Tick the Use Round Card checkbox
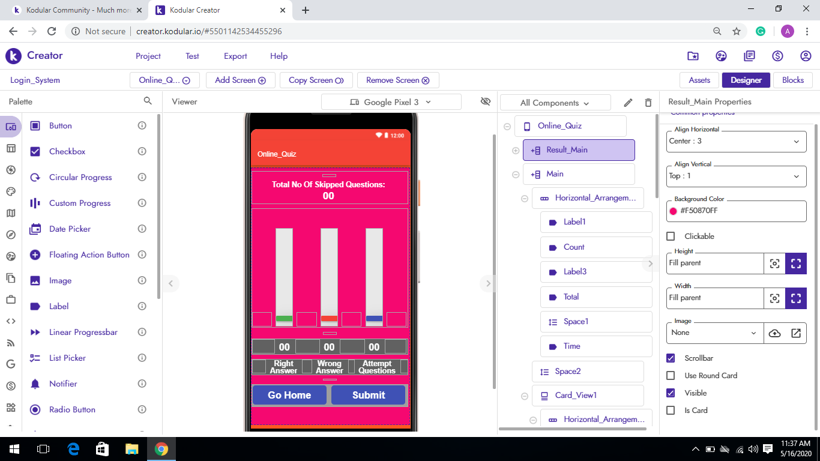 [671, 376]
